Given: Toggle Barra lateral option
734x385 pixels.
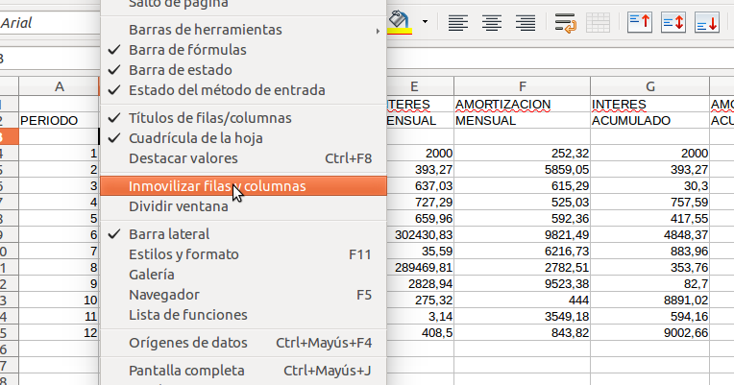Looking at the screenshot, I should click(243, 234).
